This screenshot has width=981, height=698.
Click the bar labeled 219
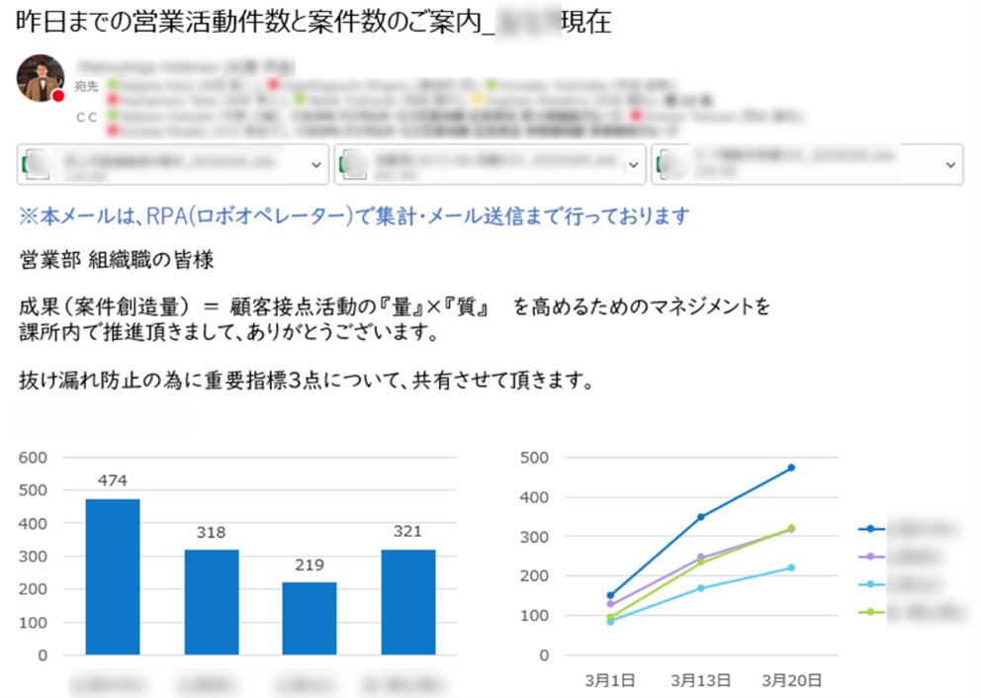pyautogui.click(x=310, y=619)
